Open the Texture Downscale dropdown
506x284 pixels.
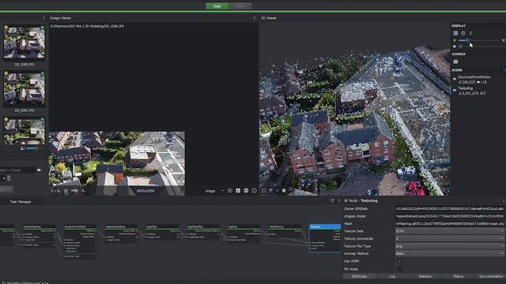click(450, 238)
